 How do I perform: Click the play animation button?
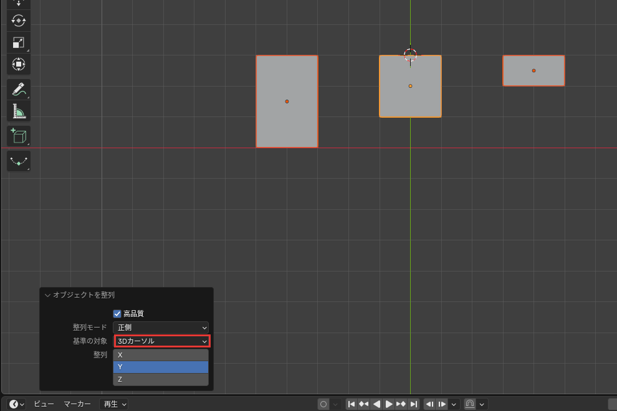[388, 404]
